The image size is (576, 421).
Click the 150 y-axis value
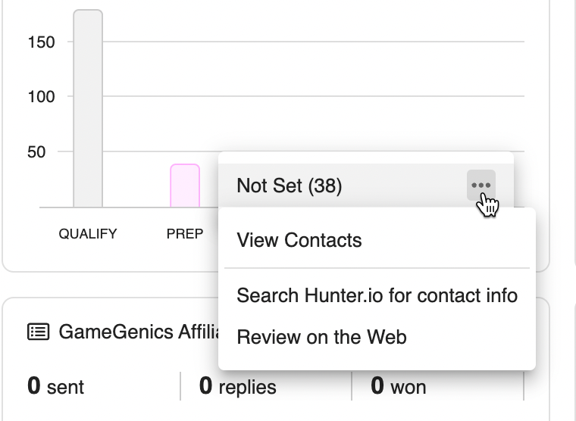pos(41,42)
